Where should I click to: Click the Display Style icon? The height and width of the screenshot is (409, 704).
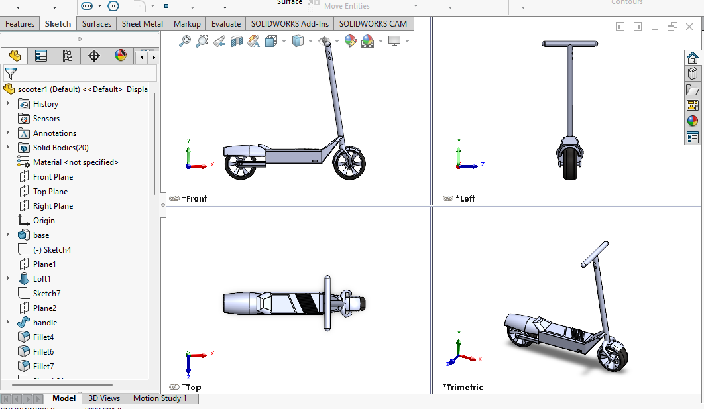(x=298, y=41)
